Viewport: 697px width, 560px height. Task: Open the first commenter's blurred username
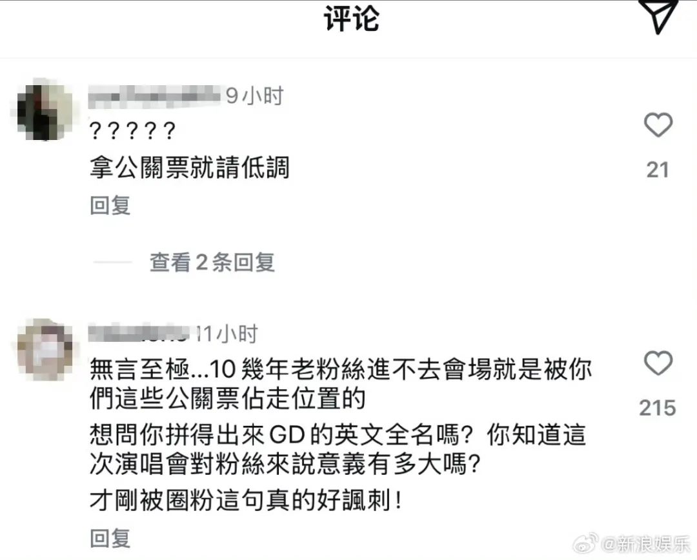[x=154, y=96]
